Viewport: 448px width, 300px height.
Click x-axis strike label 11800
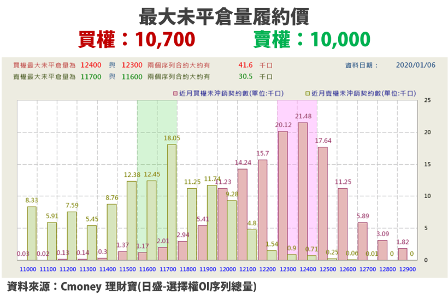pos(188,269)
